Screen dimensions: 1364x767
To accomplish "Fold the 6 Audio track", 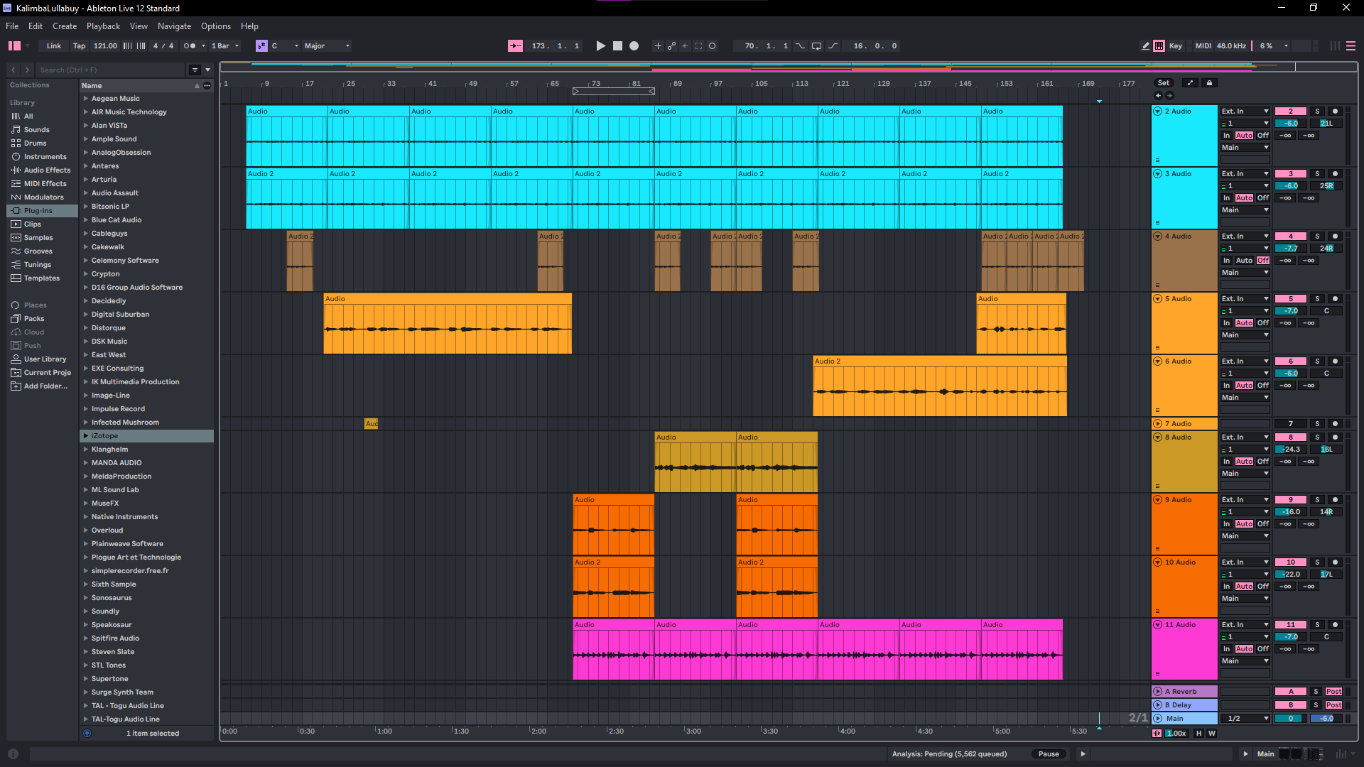I will coord(1157,361).
